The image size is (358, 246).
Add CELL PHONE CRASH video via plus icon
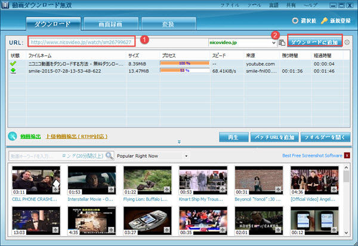point(55,189)
